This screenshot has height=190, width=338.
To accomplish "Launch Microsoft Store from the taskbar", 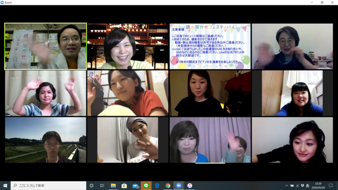I will click(x=124, y=185).
